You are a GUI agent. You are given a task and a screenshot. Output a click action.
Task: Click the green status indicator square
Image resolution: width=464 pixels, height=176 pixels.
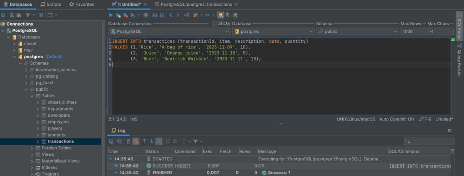(453, 39)
